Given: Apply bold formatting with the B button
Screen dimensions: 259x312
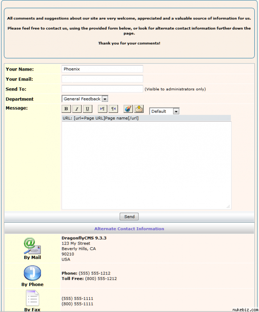Looking at the screenshot, I should [x=66, y=109].
